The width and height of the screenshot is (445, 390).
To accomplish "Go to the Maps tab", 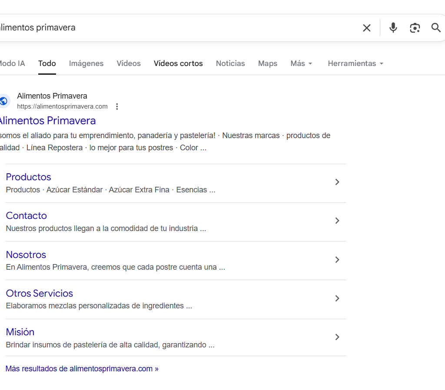I will pyautogui.click(x=267, y=63).
